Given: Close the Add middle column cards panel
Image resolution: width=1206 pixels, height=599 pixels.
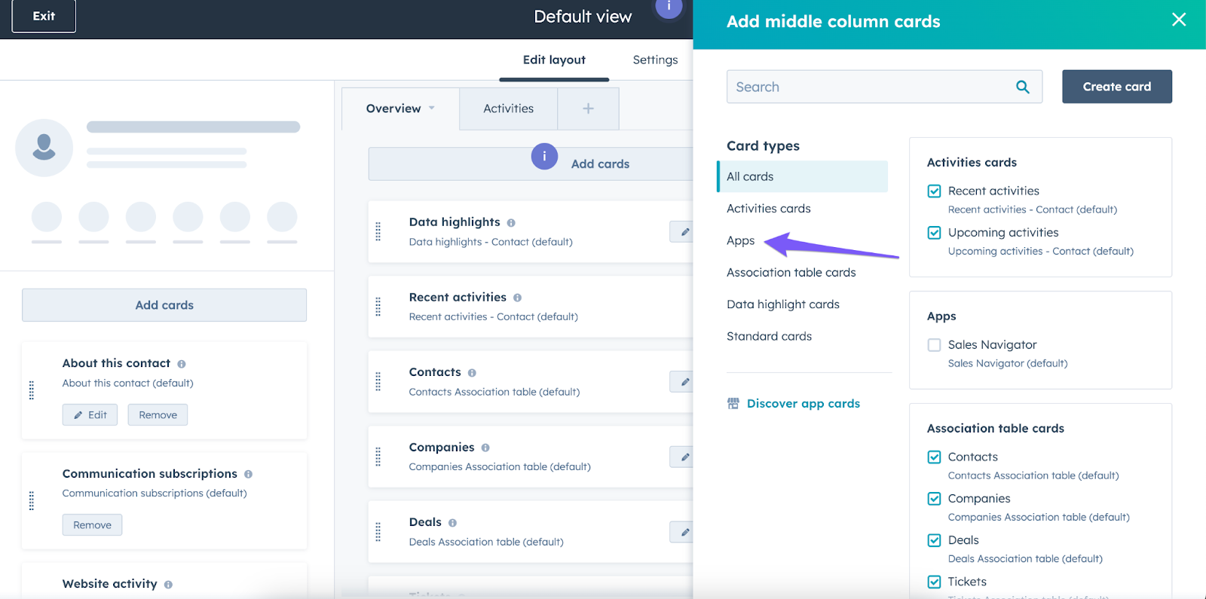Looking at the screenshot, I should (x=1179, y=20).
